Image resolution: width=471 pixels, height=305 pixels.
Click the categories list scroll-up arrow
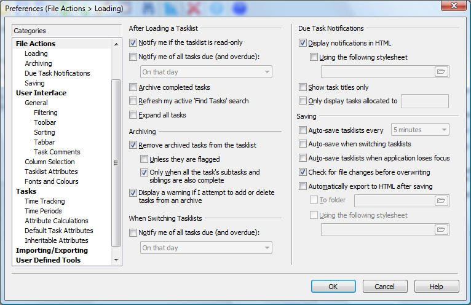tap(116, 44)
